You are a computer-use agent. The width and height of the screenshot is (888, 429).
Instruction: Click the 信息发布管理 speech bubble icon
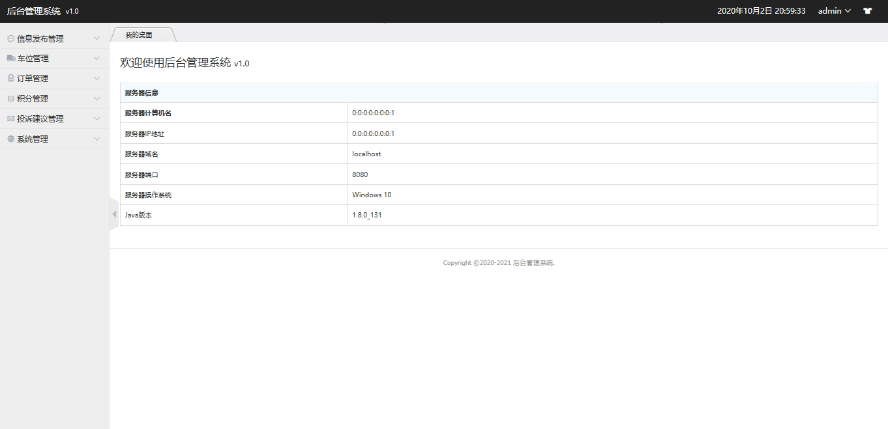pos(11,39)
